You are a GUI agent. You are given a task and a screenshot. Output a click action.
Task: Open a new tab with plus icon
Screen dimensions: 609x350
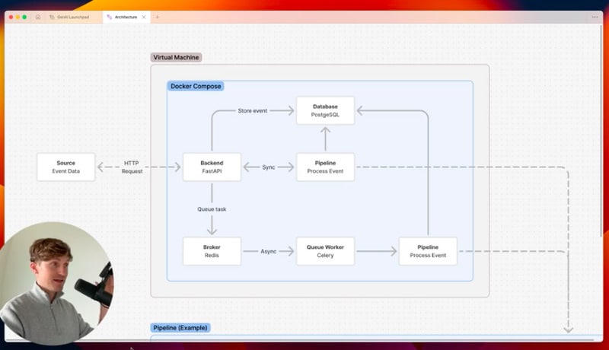(158, 17)
